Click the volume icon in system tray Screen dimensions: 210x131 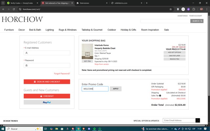click(x=186, y=129)
